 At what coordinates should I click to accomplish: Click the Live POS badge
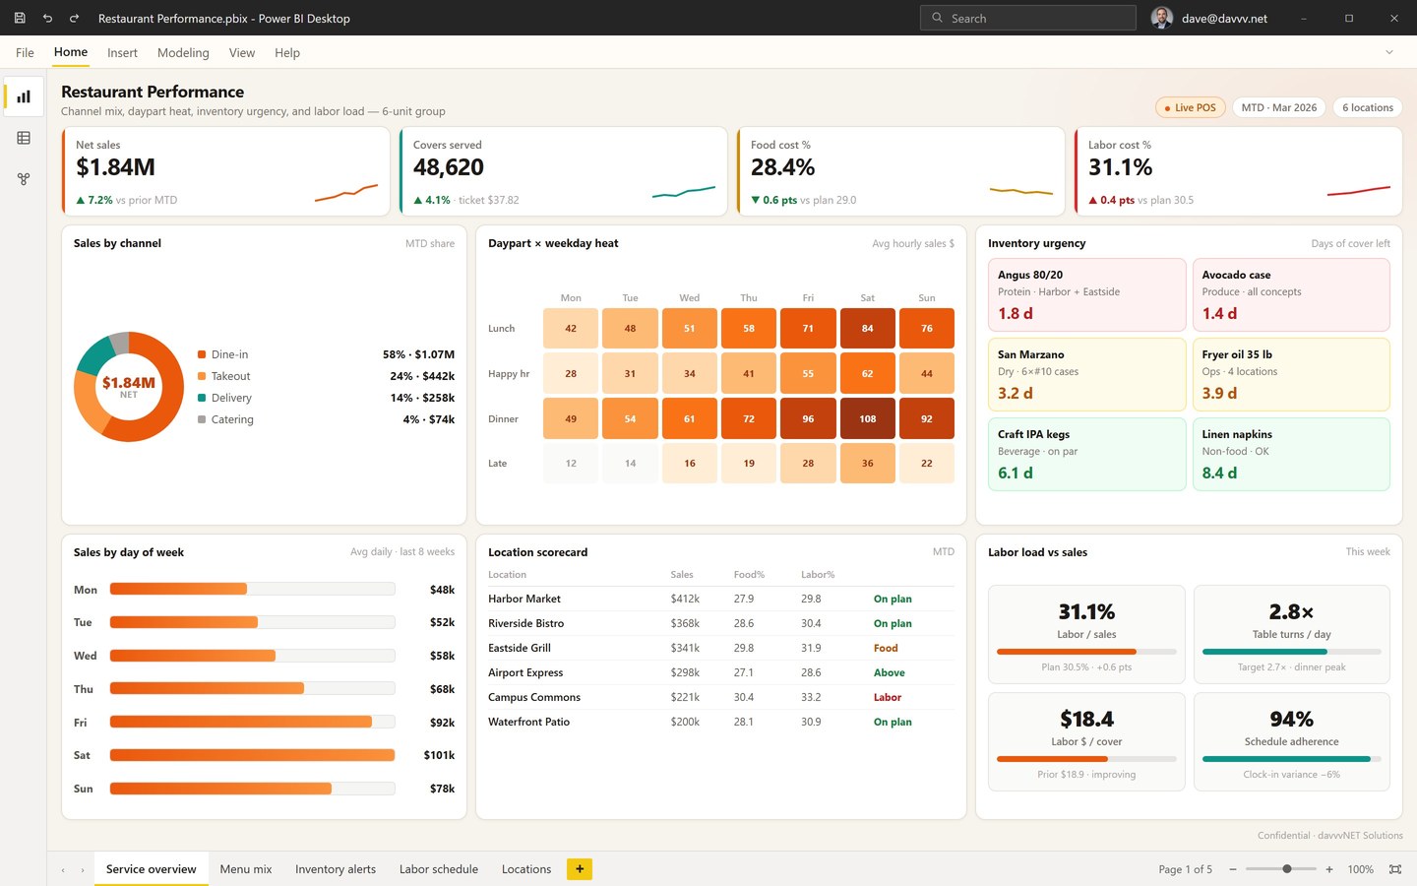click(1190, 107)
